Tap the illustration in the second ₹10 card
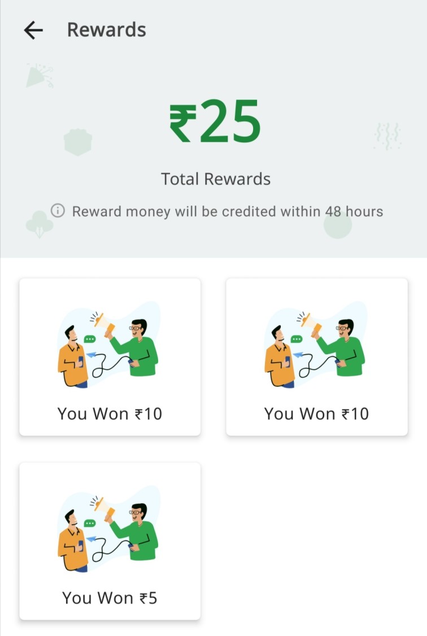 (x=316, y=344)
